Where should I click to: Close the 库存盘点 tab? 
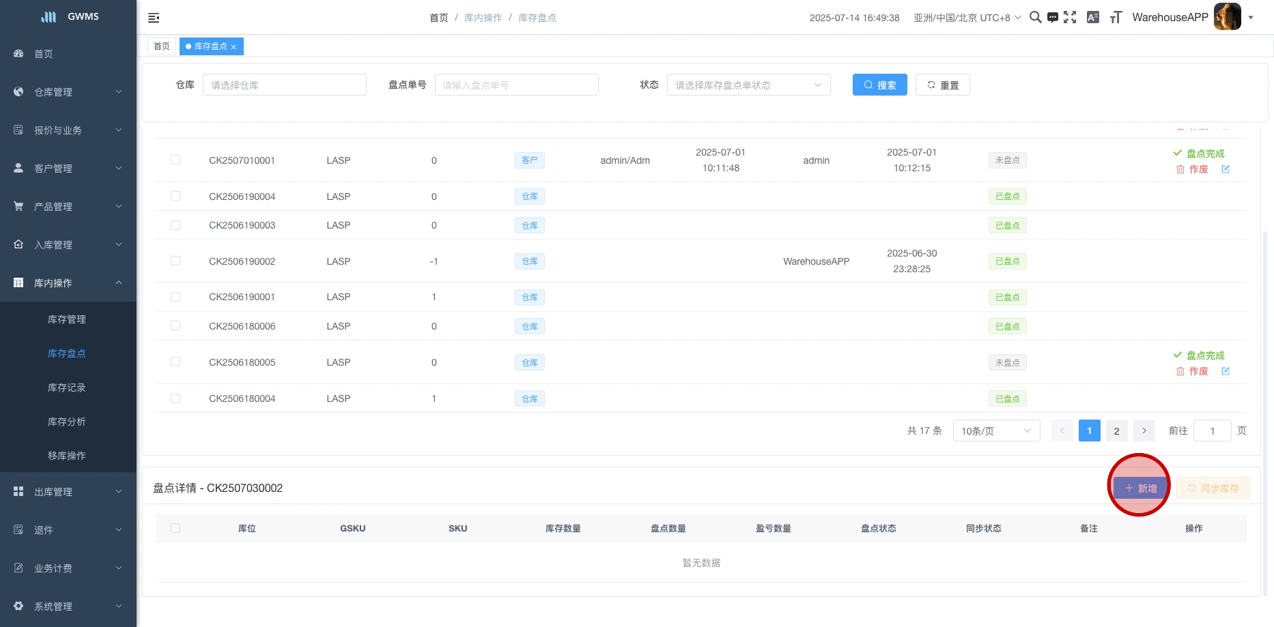pyautogui.click(x=233, y=47)
